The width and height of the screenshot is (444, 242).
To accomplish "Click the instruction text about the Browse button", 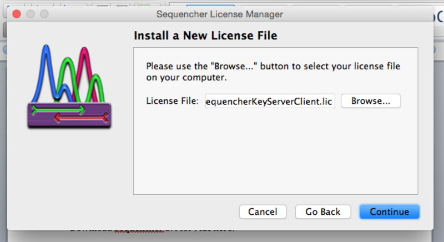I will point(273,72).
